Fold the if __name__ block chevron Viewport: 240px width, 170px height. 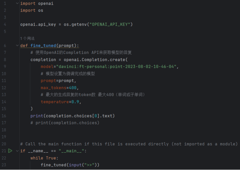point(17,151)
